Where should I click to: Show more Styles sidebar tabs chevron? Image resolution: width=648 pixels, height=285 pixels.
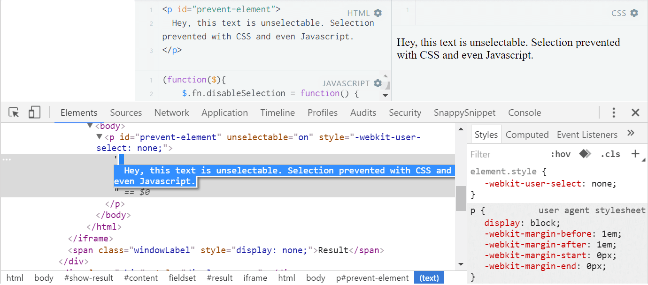point(631,134)
